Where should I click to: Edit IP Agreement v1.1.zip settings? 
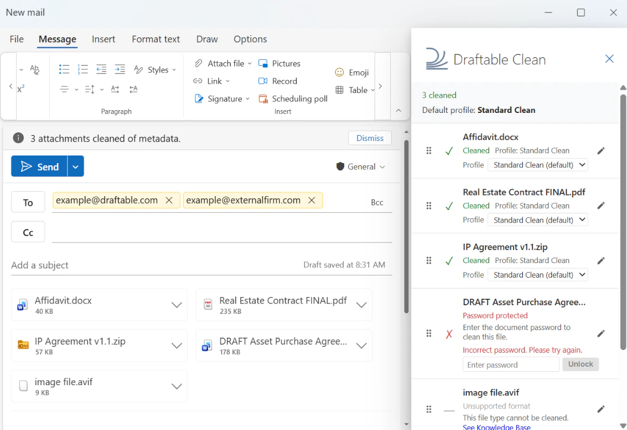[601, 260]
